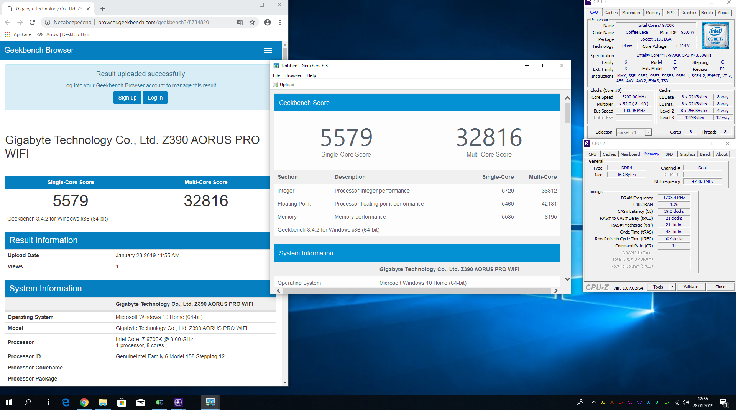The image size is (736, 410).
Task: Open the Geekbench Browser hamburger menu
Action: tap(268, 51)
